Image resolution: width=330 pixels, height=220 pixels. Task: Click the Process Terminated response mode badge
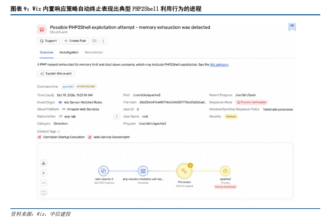pyautogui.click(x=252, y=102)
